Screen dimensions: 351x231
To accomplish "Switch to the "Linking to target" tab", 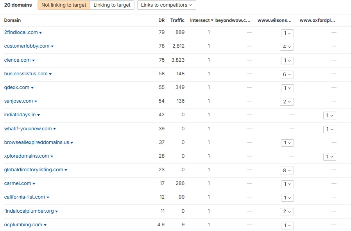I will [x=112, y=5].
